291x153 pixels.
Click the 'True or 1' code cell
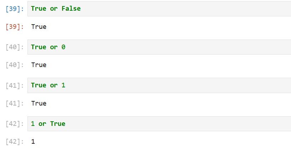159,85
